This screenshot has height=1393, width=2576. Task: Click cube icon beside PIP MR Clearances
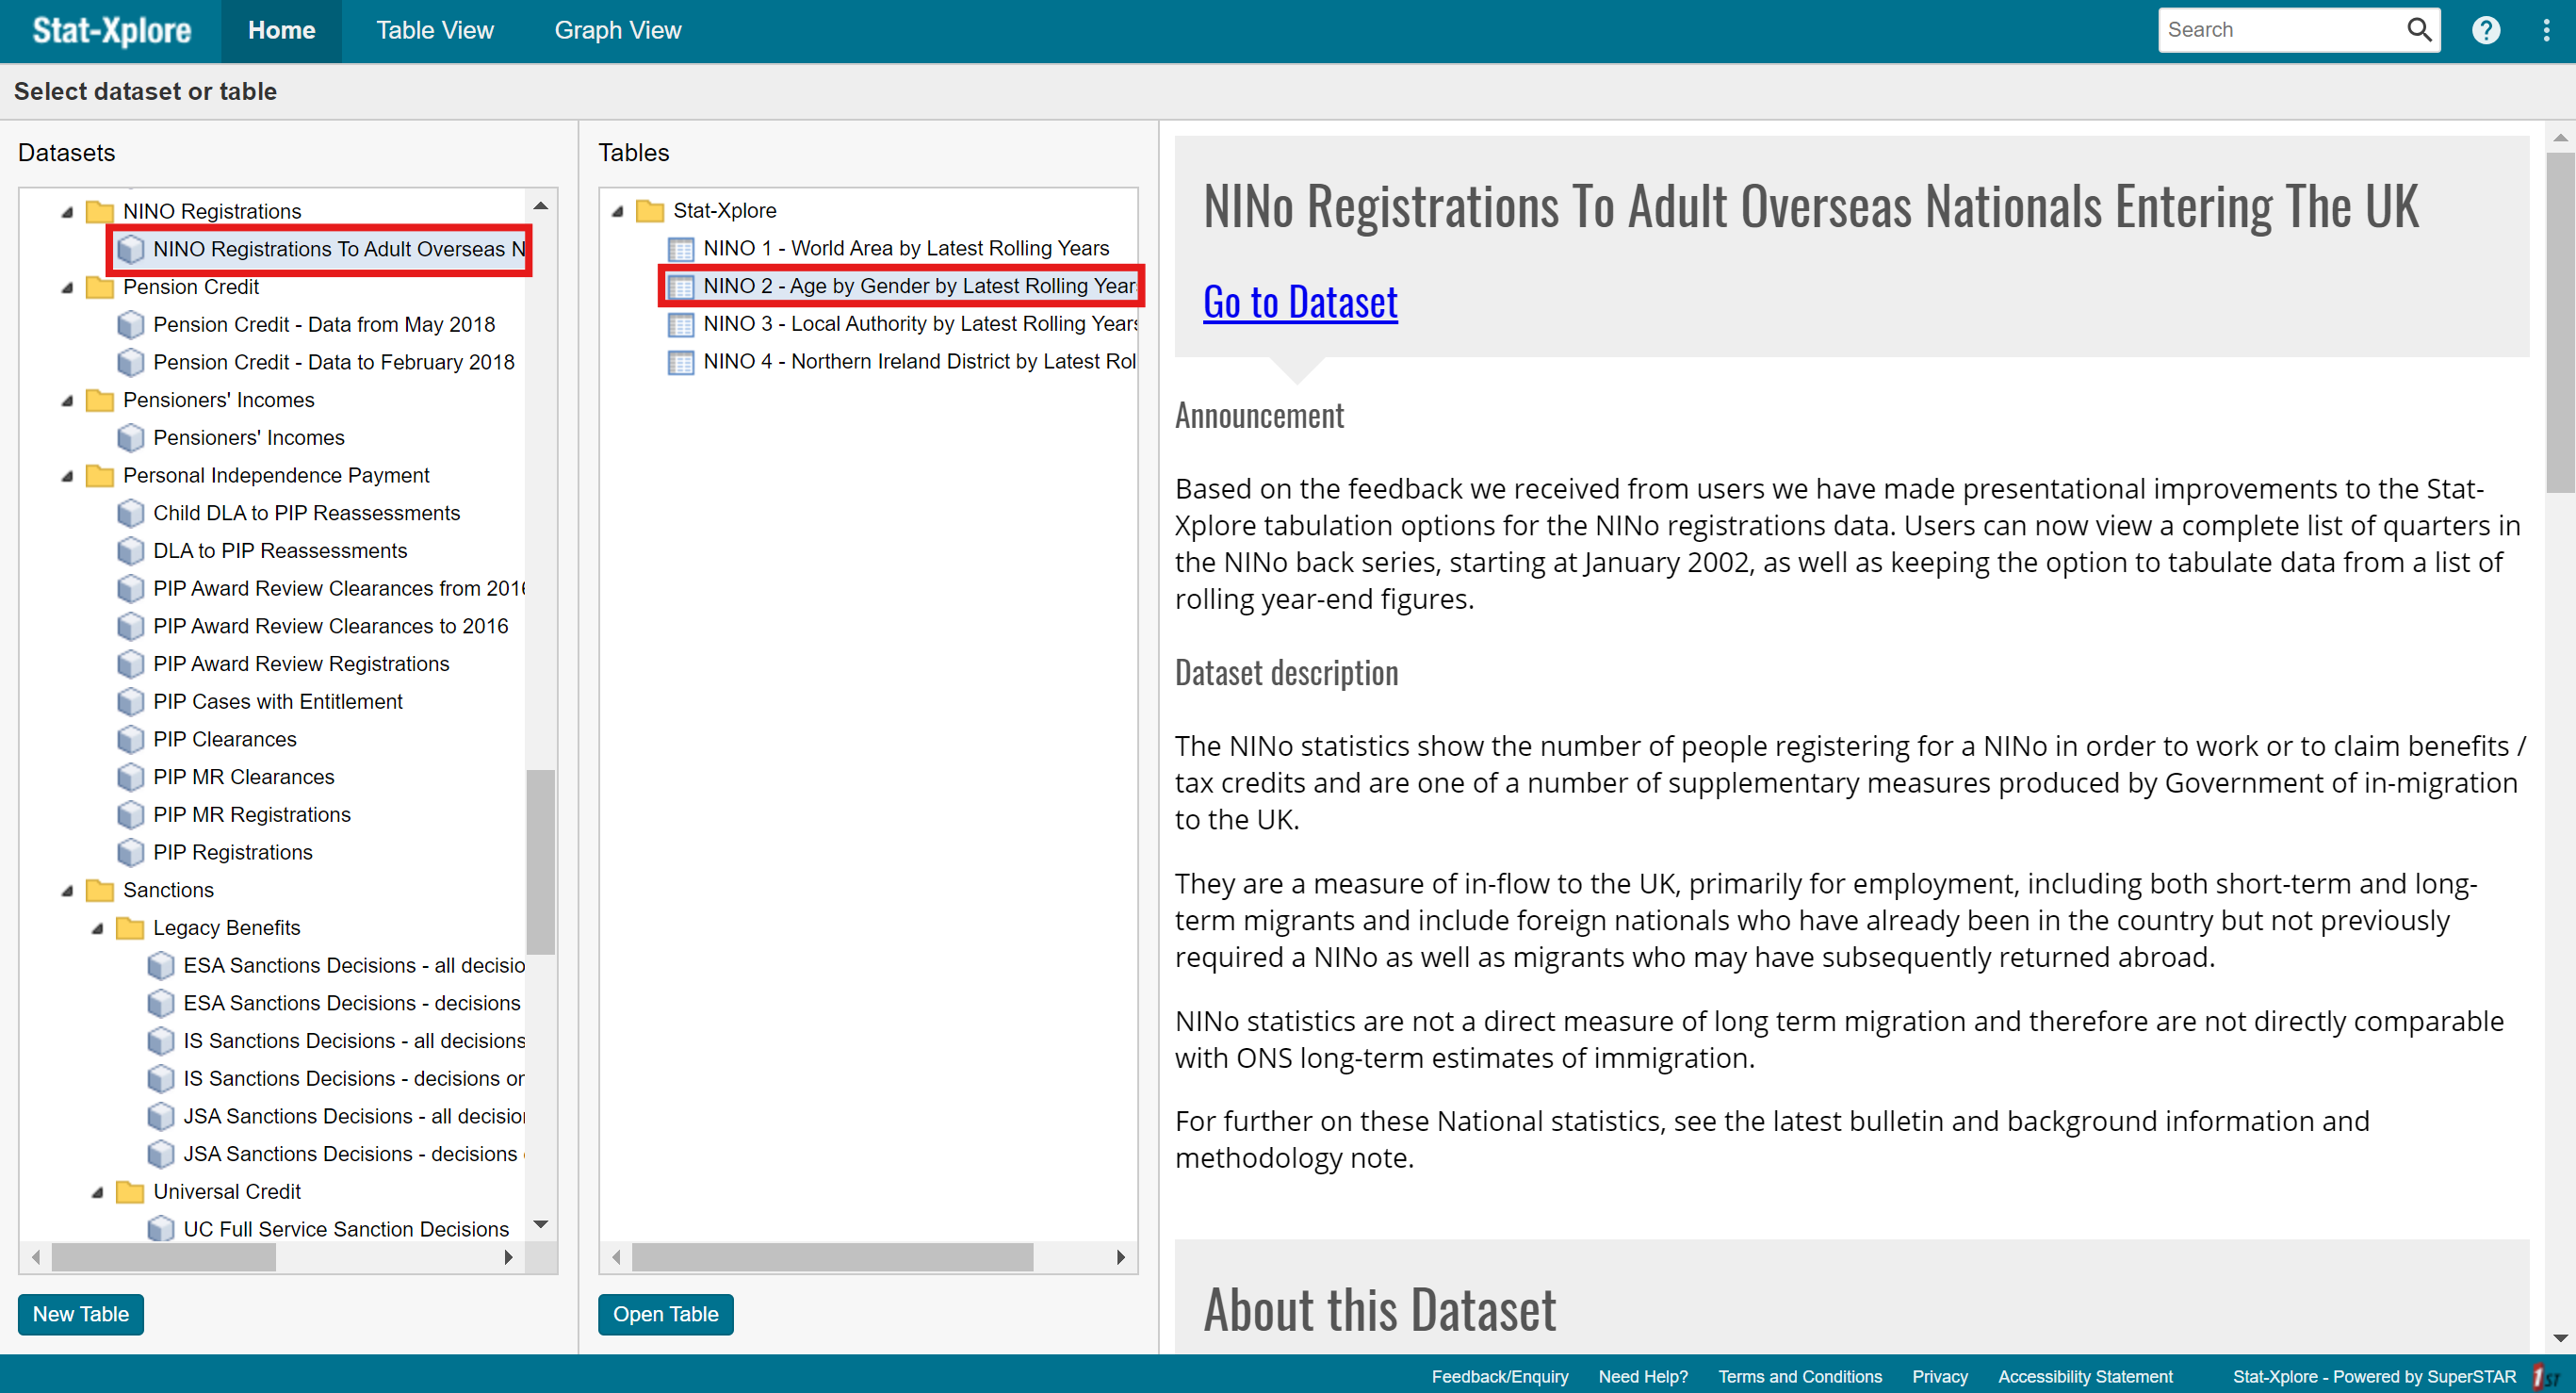pyautogui.click(x=130, y=777)
